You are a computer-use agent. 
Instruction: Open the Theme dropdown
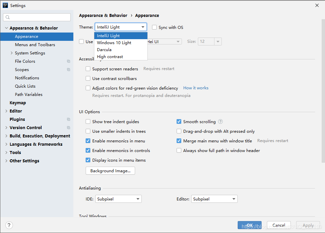(x=143, y=27)
